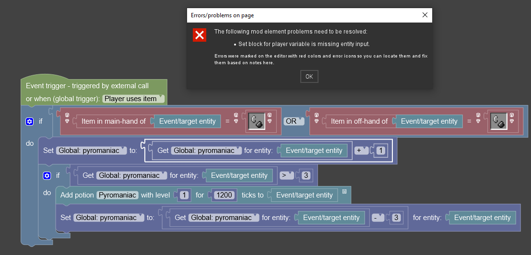Open the plus arithmetic operator dropdown
The height and width of the screenshot is (255, 531).
point(361,151)
